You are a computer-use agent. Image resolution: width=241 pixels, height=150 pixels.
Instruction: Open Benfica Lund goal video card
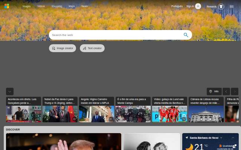point(170,109)
